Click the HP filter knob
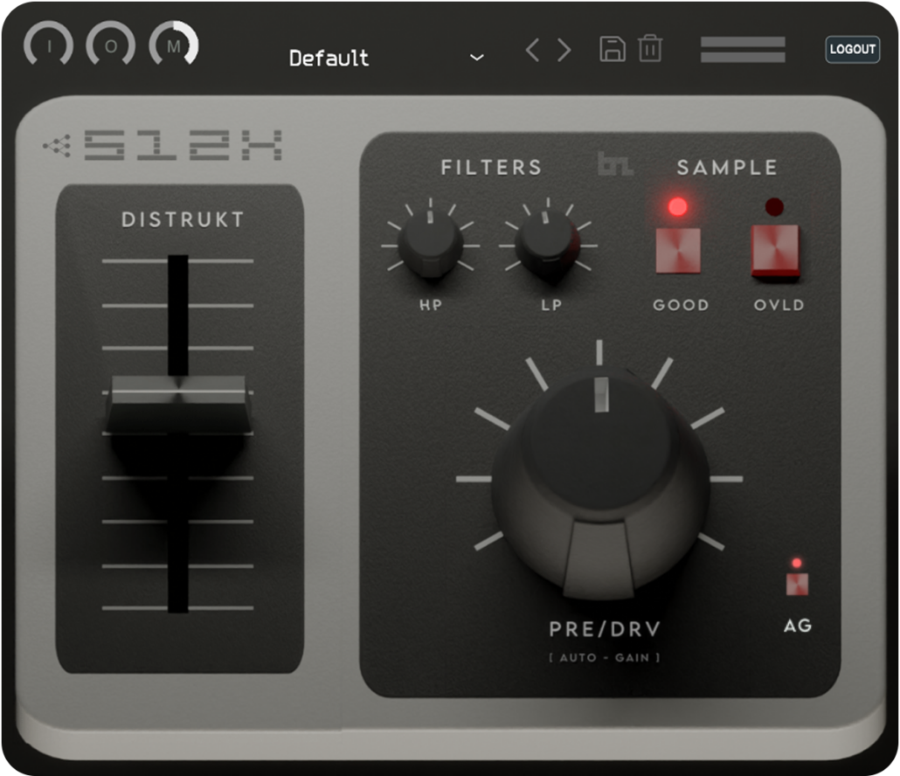 click(430, 244)
